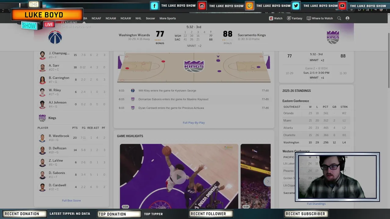Click W. Riley's headshot
This screenshot has width=390, height=219.
[42, 92]
